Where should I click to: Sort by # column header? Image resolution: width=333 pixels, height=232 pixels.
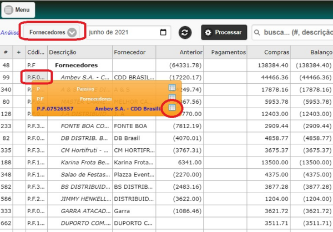tap(6, 52)
